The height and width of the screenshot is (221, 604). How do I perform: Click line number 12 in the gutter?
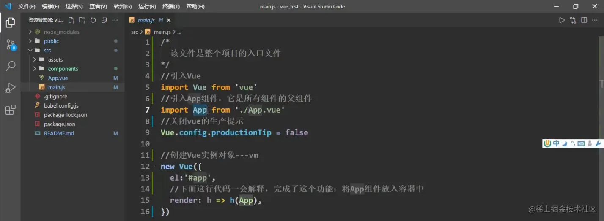145,167
